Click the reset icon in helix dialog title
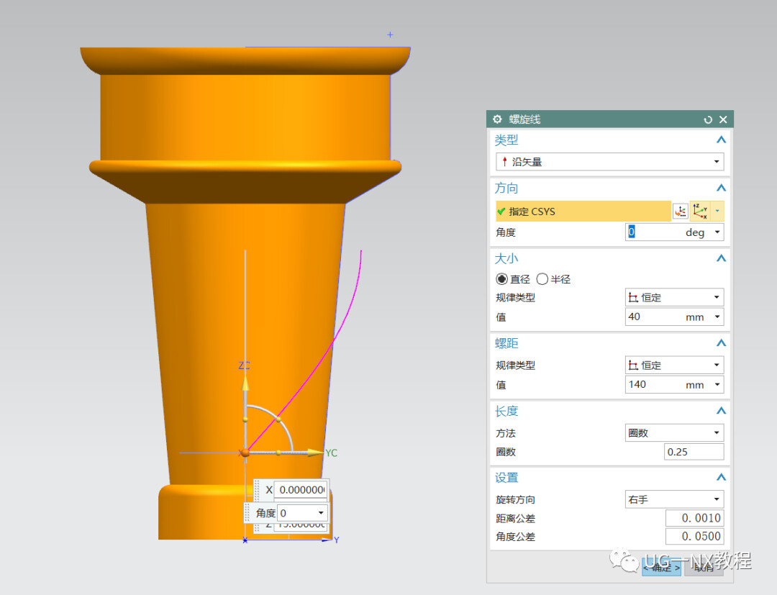Screen dimensions: 777x595 pos(708,119)
